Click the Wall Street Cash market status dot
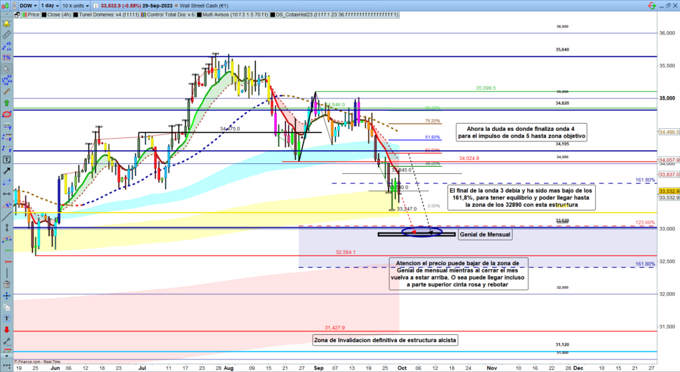Image resolution: width=680 pixels, height=372 pixels. (x=177, y=5)
